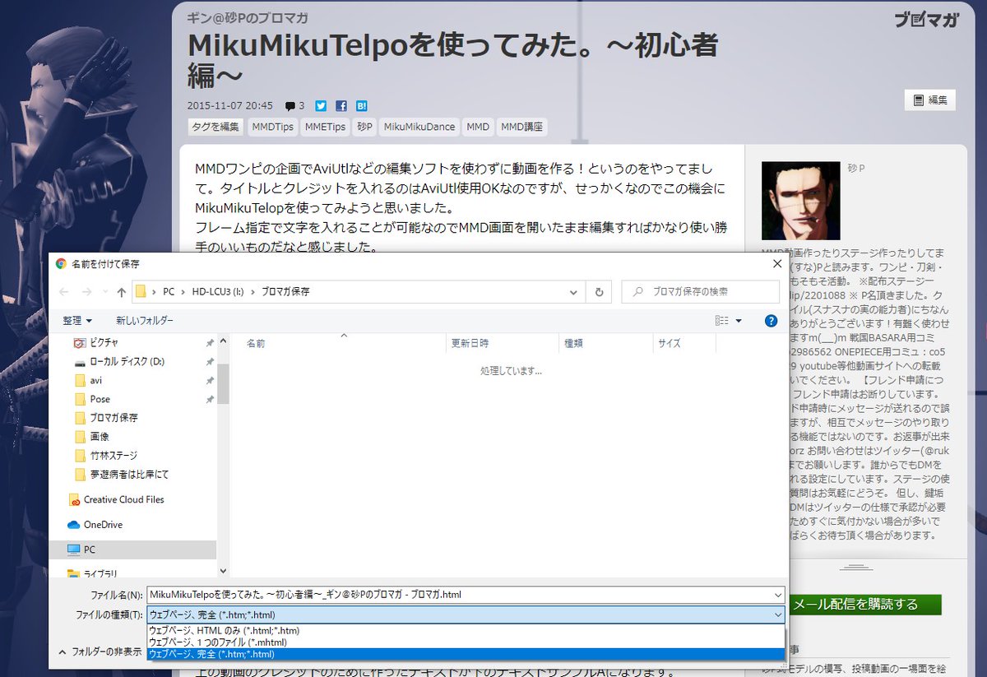Click the タグを編集 button
The height and width of the screenshot is (677, 987).
pos(215,127)
